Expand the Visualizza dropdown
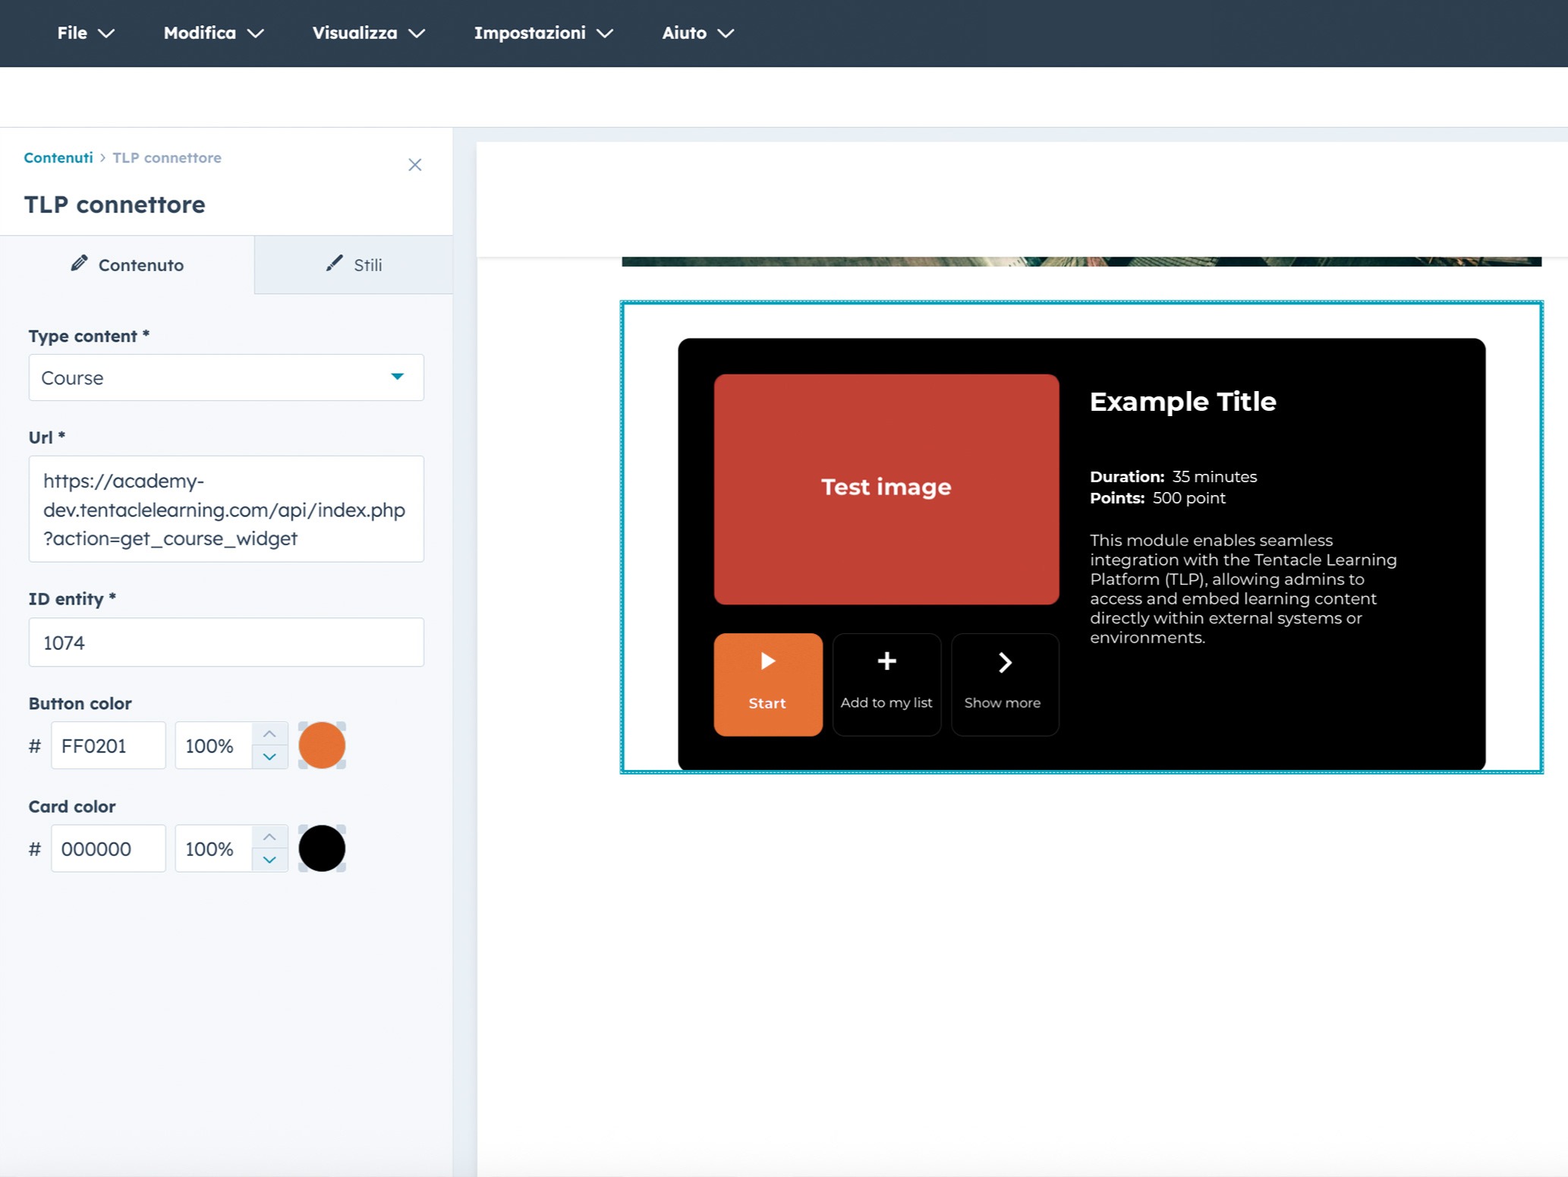Viewport: 1568px width, 1177px height. click(x=369, y=33)
